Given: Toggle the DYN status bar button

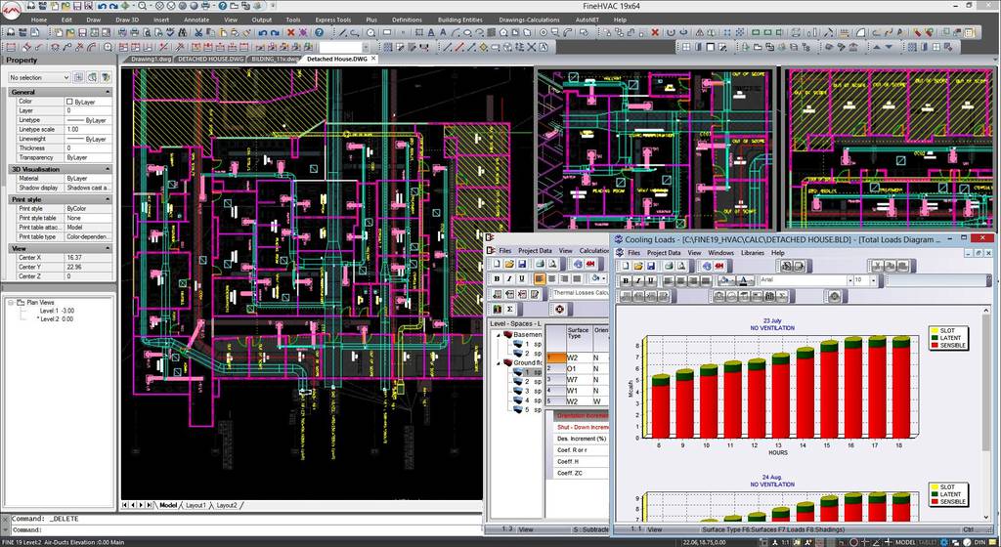Looking at the screenshot, I should pos(979,541).
